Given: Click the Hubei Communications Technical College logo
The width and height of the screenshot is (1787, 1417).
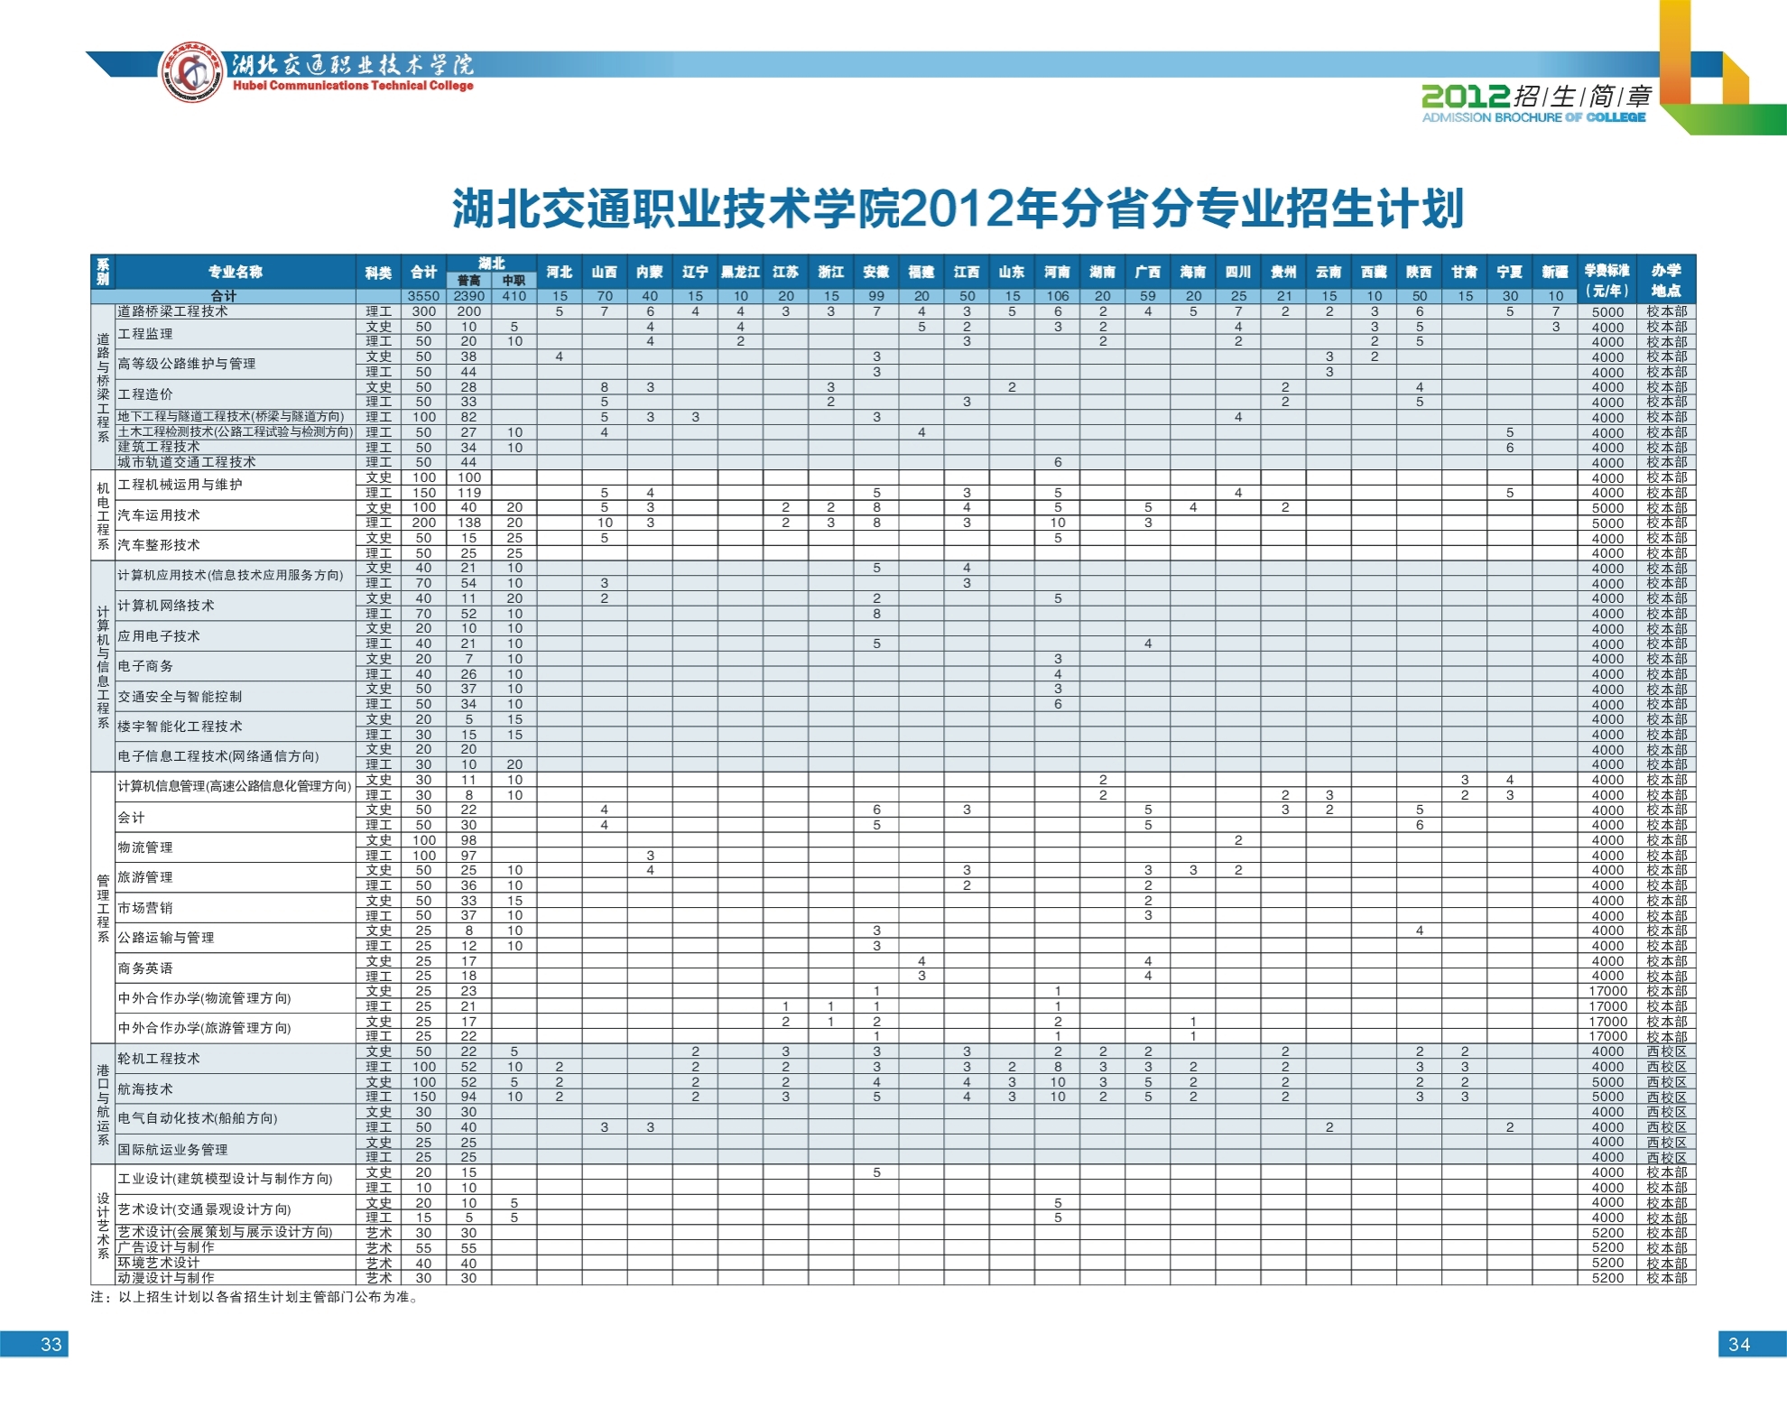Looking at the screenshot, I should tap(191, 72).
